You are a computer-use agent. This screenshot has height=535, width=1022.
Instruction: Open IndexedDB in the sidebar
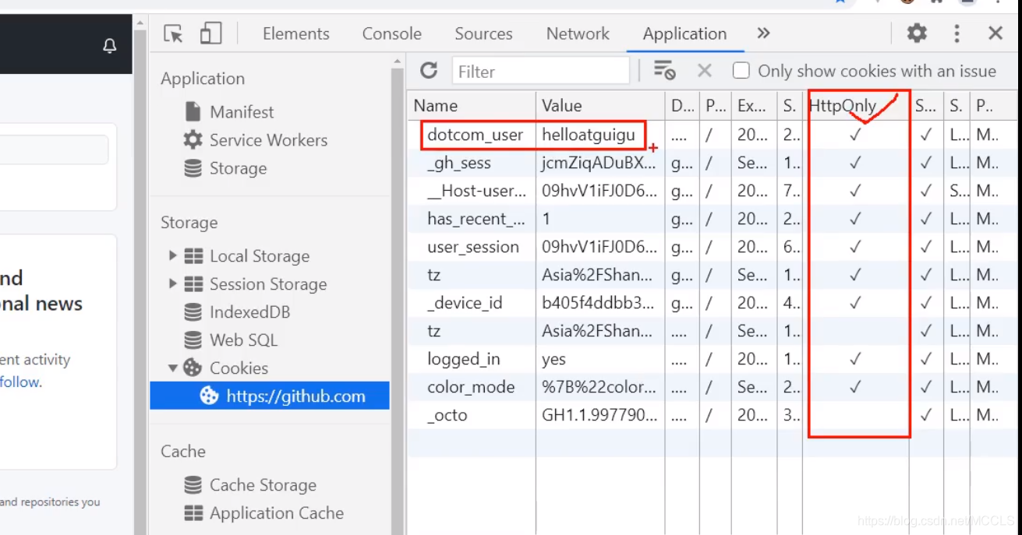(249, 311)
